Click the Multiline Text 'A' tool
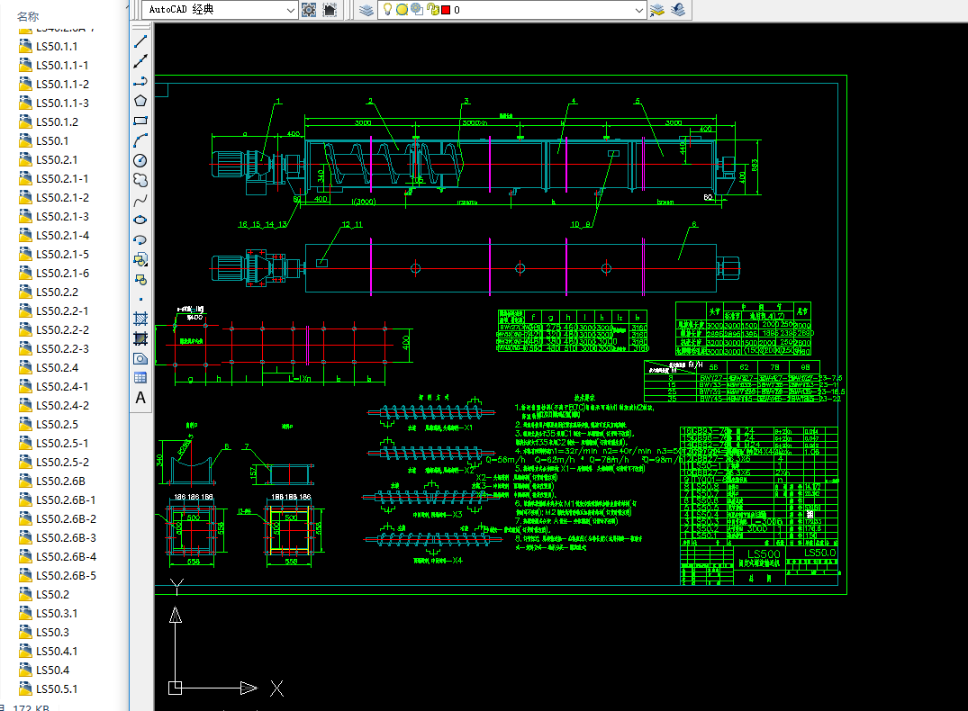Image resolution: width=968 pixels, height=711 pixels. [140, 397]
